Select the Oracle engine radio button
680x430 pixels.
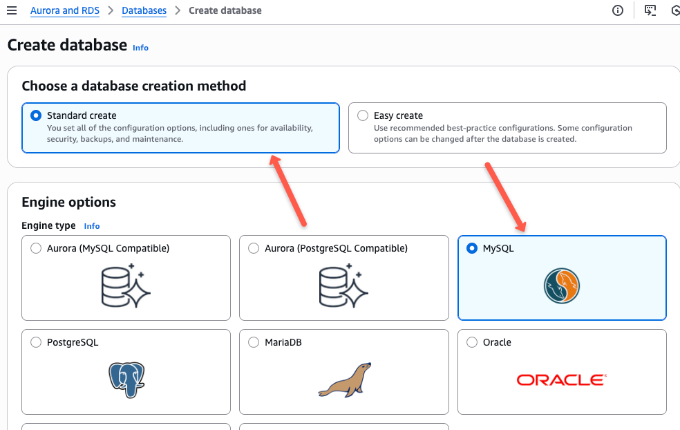coord(472,342)
